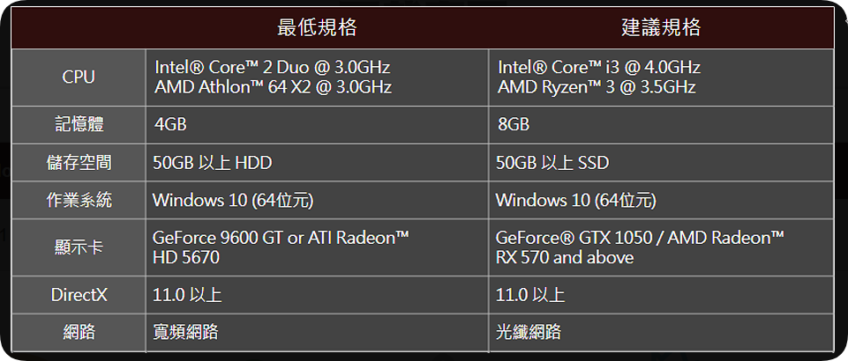The image size is (848, 361).
Task: Select the 8GB memory cell
Action: pos(514,125)
